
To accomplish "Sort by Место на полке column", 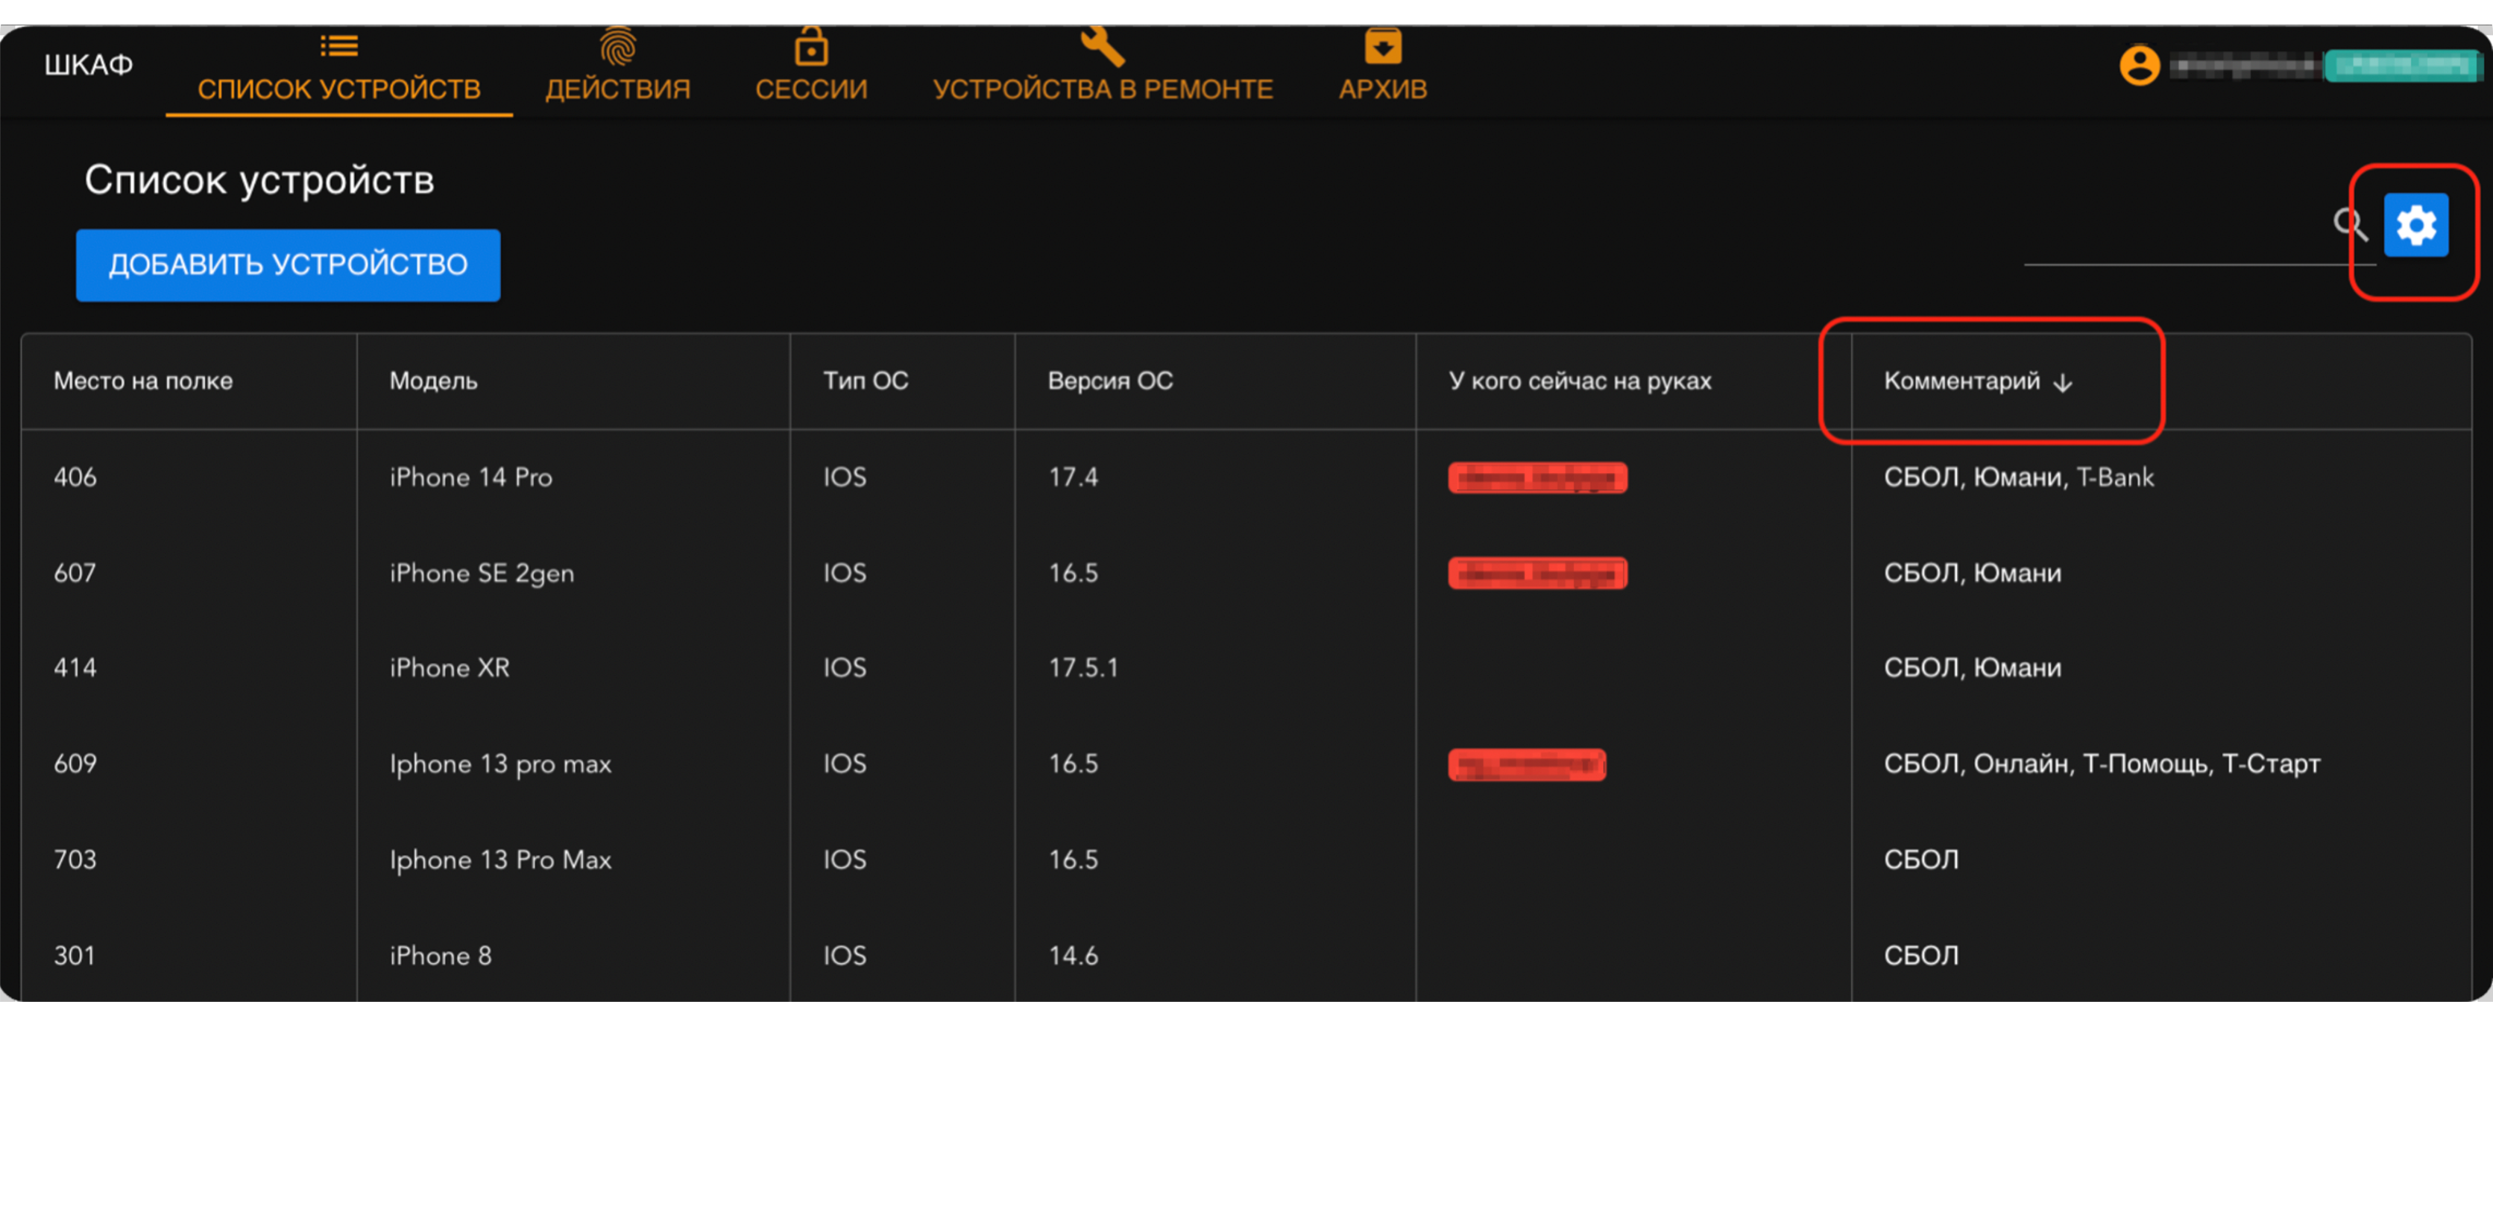I will tap(143, 381).
